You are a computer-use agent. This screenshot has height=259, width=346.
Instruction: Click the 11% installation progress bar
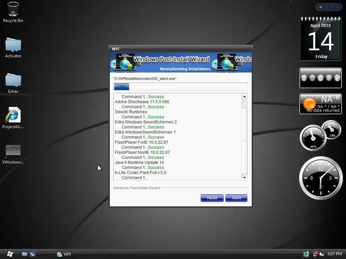click(x=180, y=87)
